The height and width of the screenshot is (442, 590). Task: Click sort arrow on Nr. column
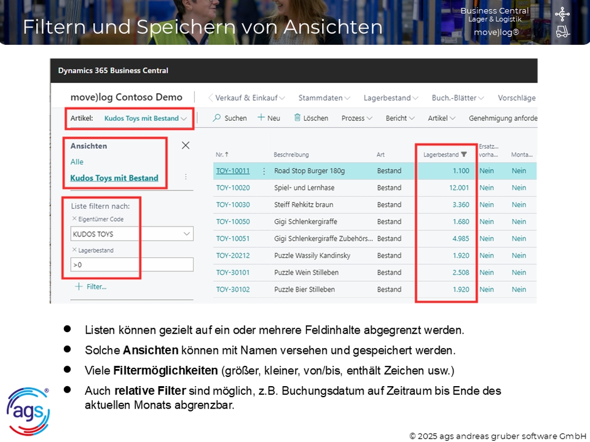point(226,154)
